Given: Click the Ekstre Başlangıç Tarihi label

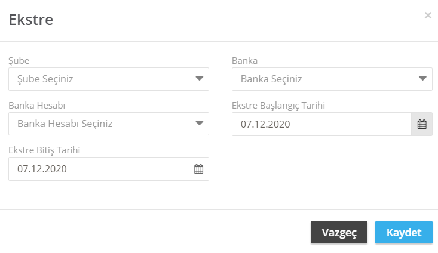Looking at the screenshot, I should point(278,106).
